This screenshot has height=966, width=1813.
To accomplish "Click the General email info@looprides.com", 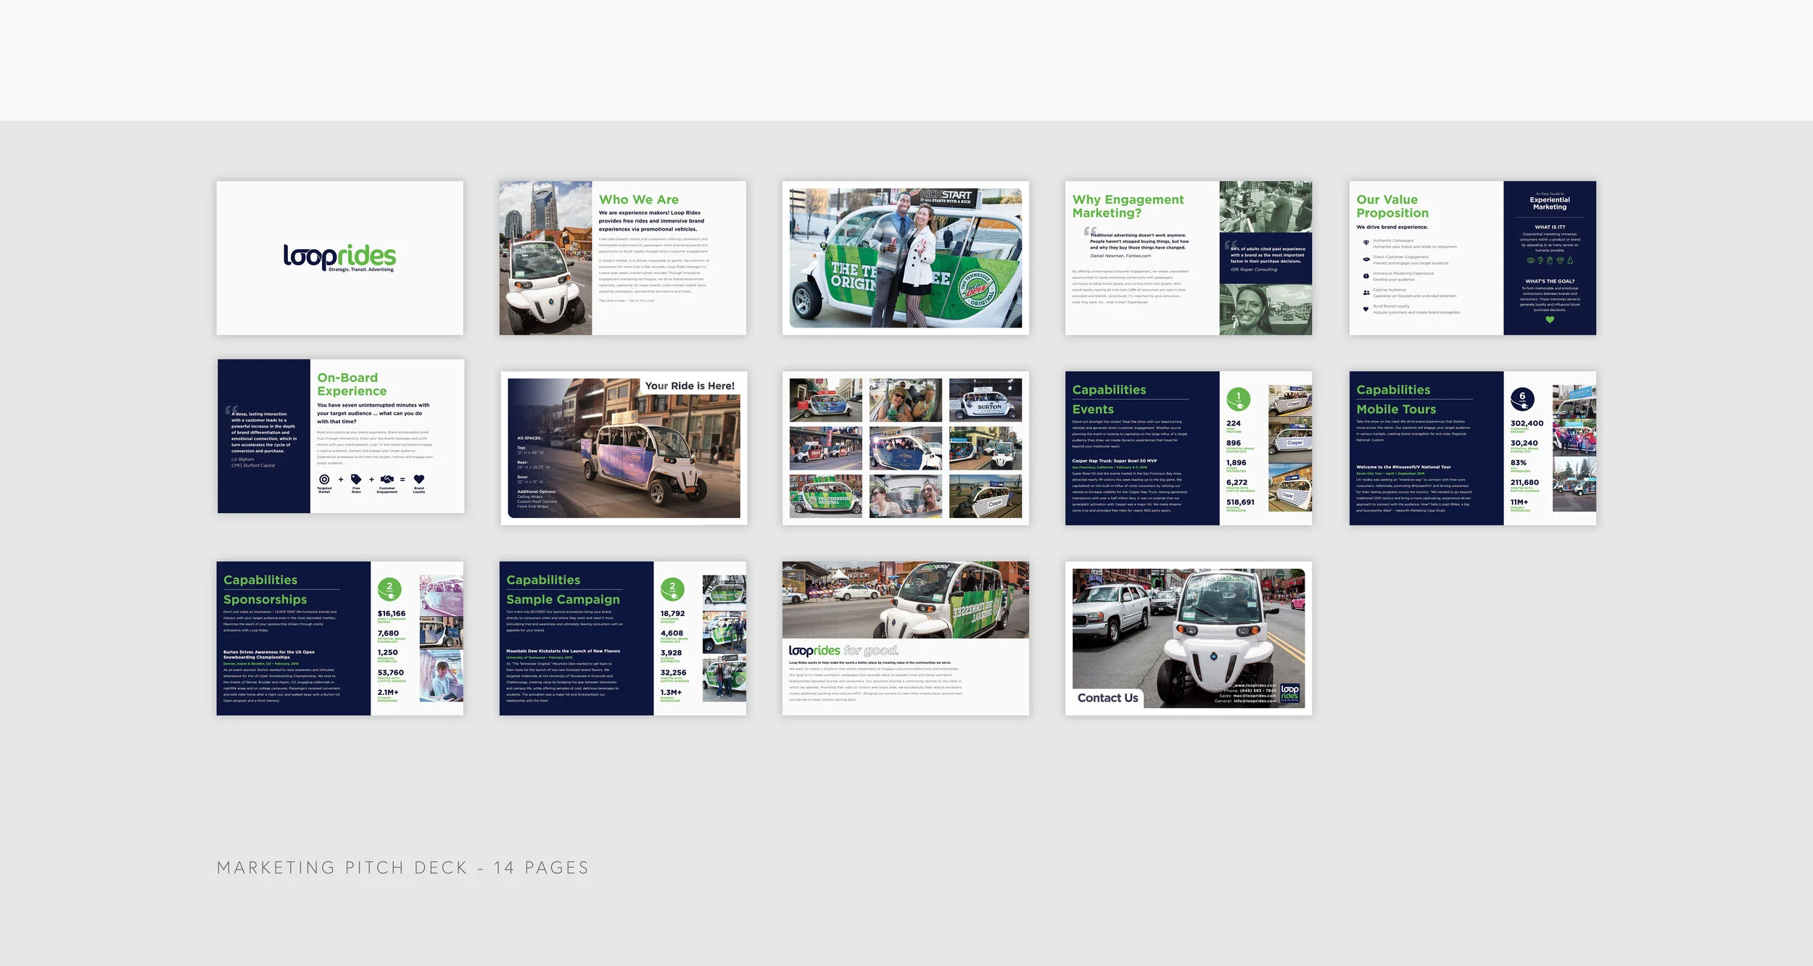I will 1253,701.
